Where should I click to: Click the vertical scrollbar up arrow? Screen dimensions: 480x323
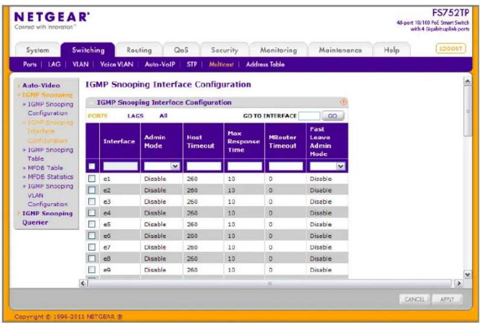[x=468, y=82]
